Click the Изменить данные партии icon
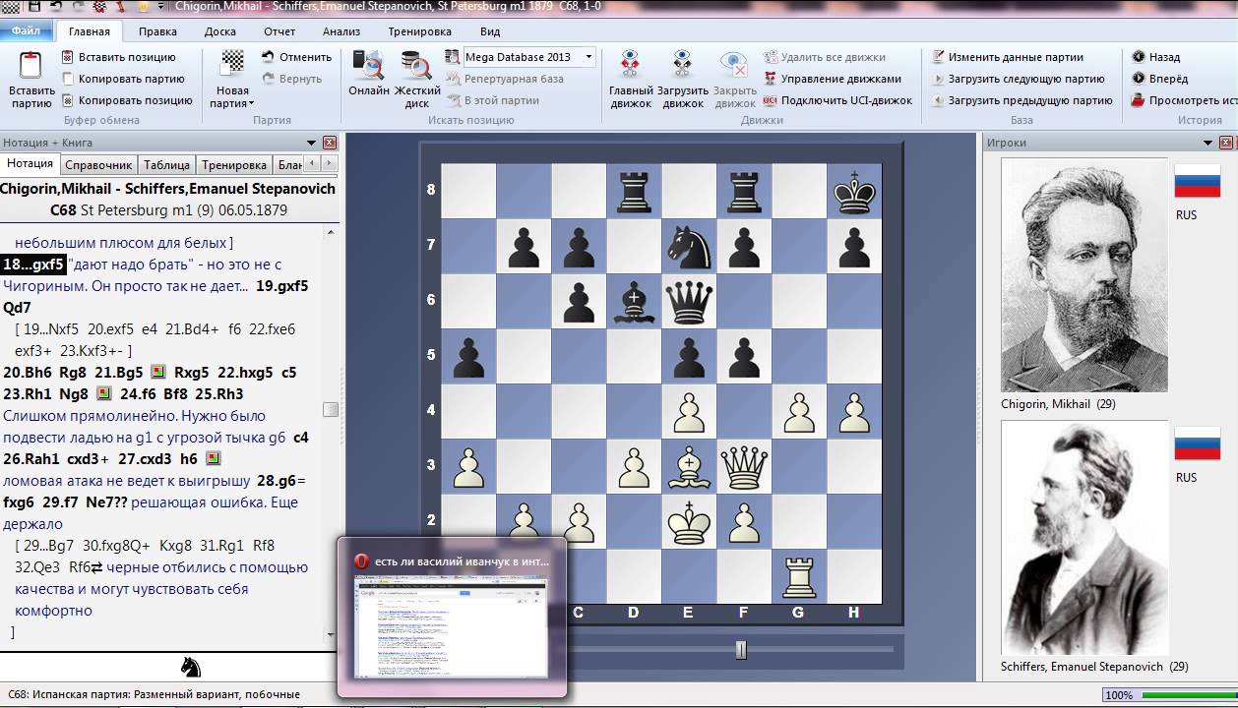 pyautogui.click(x=939, y=57)
